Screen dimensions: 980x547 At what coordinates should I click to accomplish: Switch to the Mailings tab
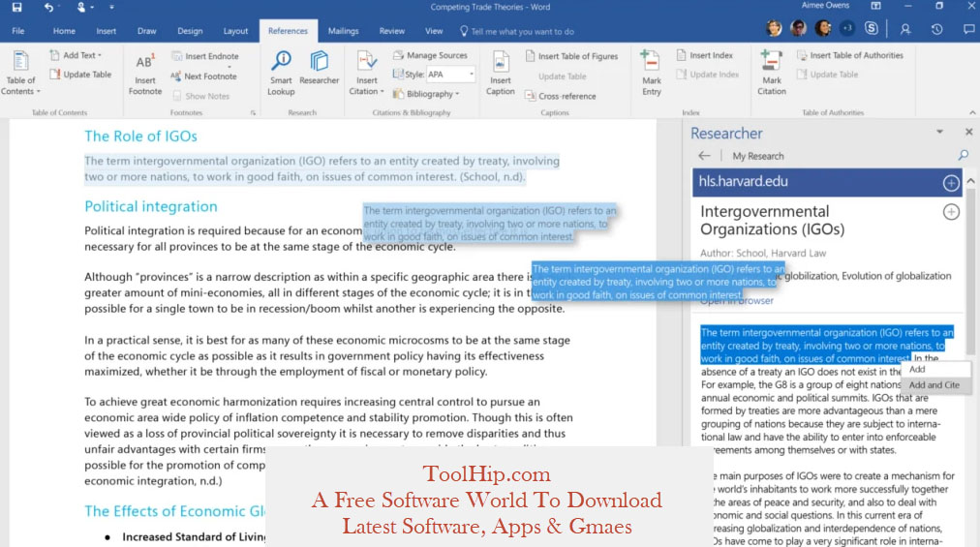(x=343, y=31)
